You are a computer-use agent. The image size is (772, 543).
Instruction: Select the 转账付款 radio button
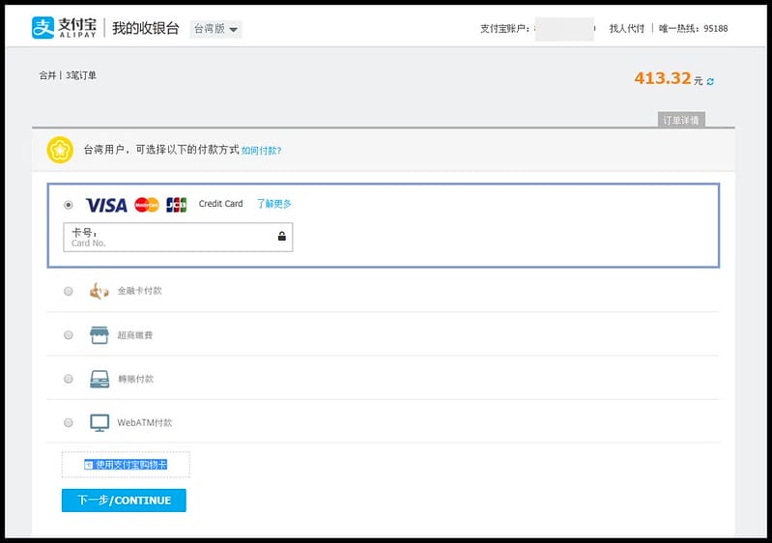click(69, 379)
